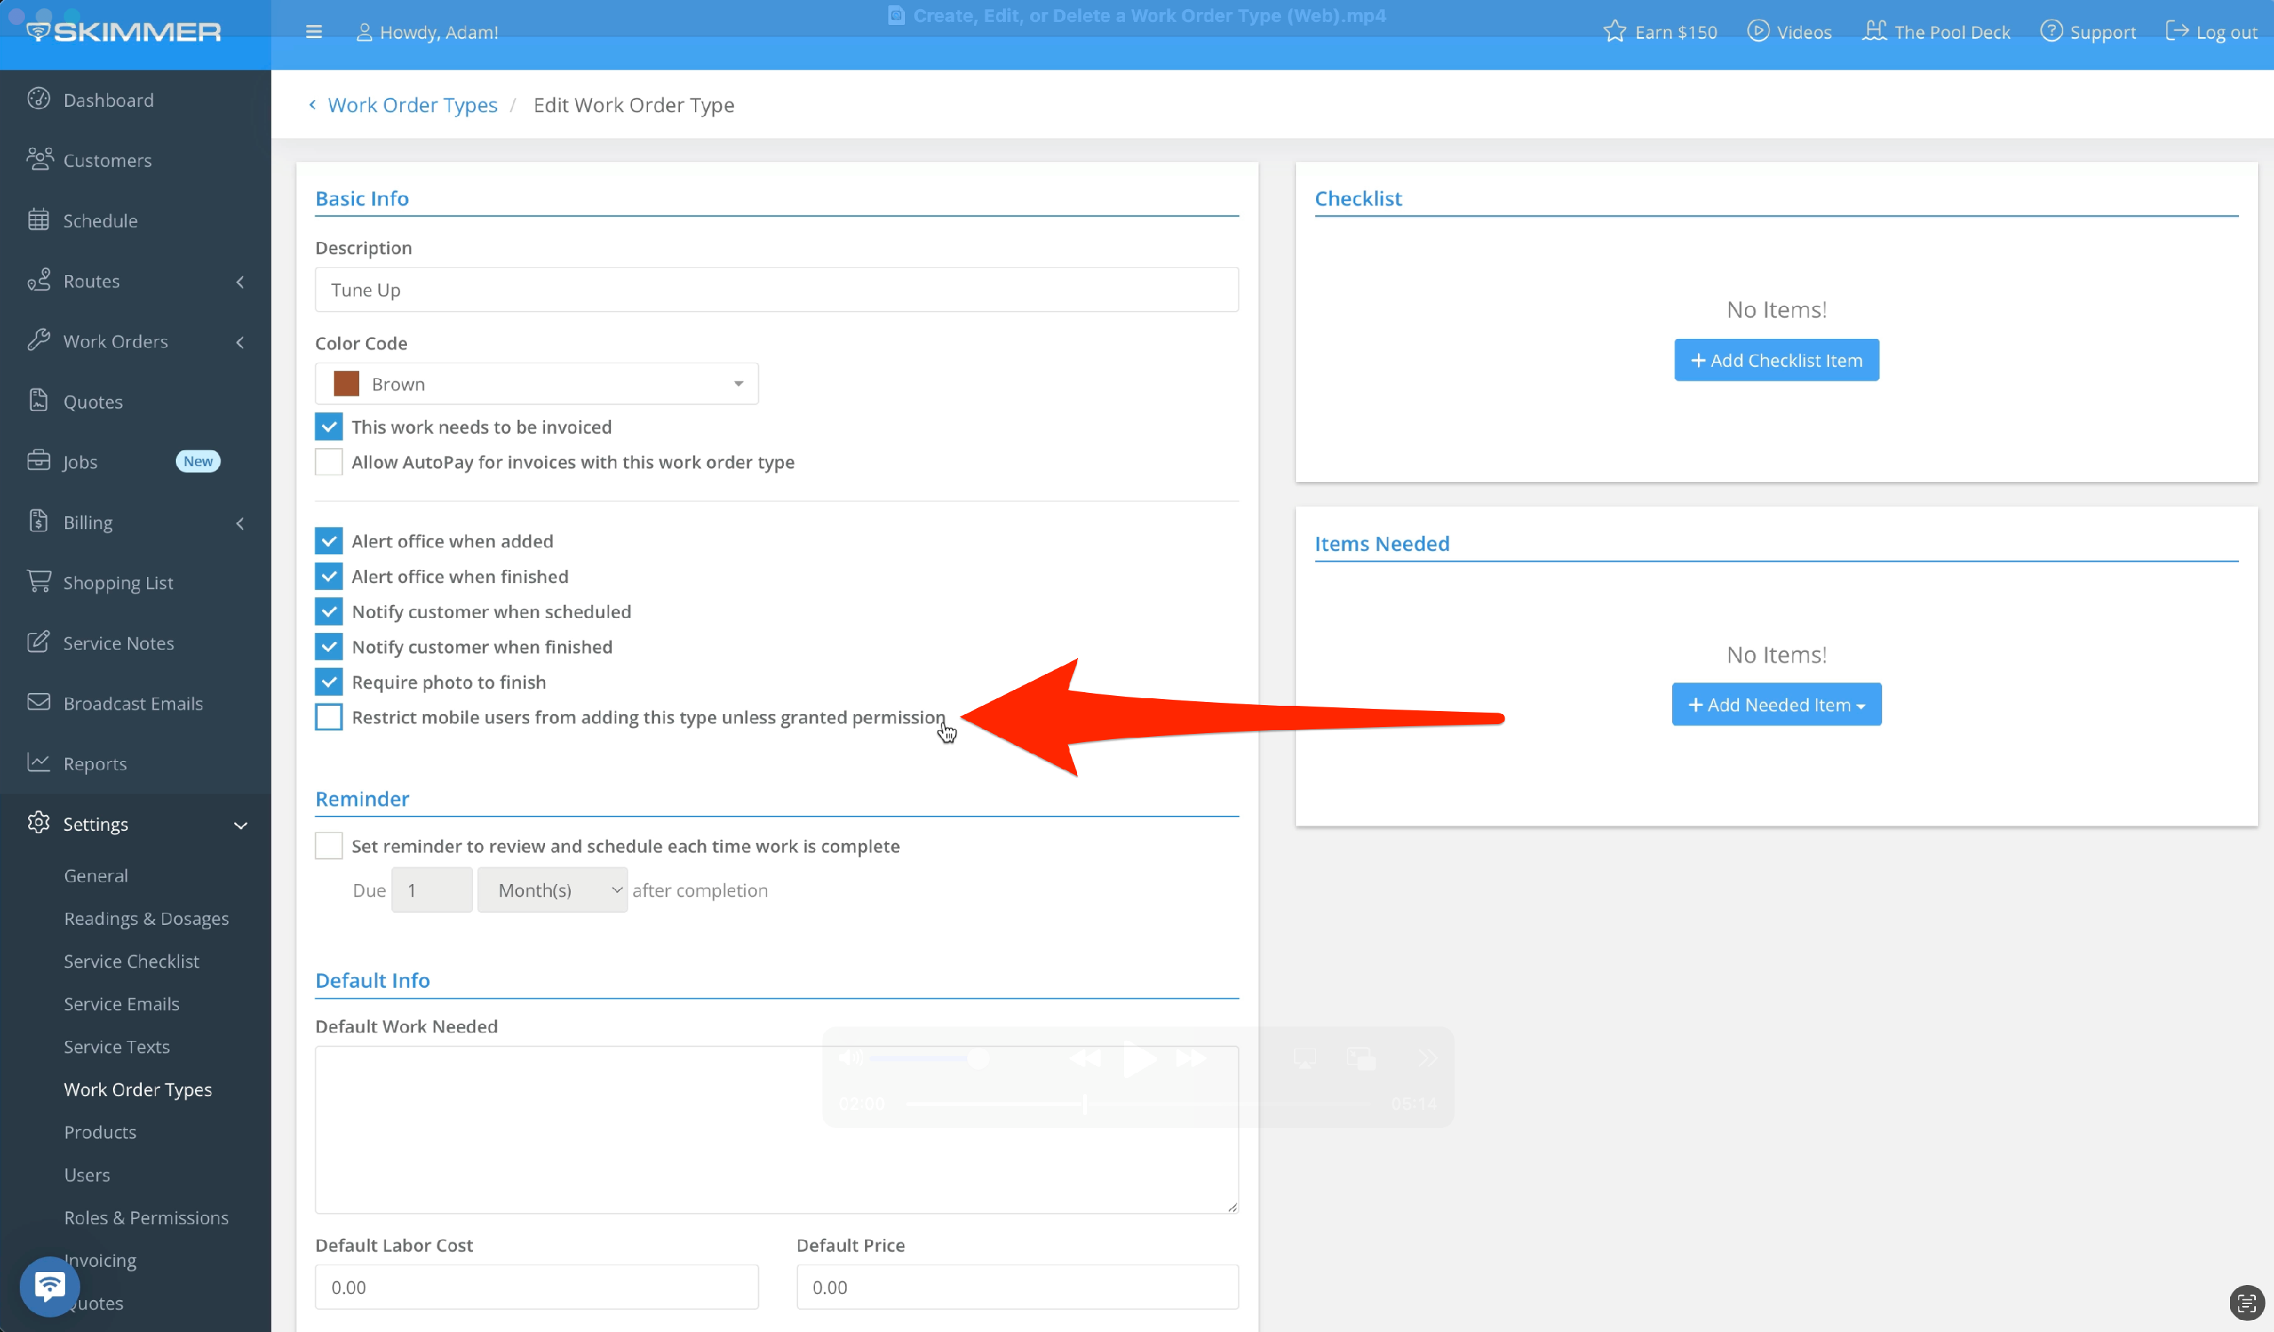Screen dimensions: 2274x1332
Task: Click the Shopping List cart icon
Action: tap(39, 582)
